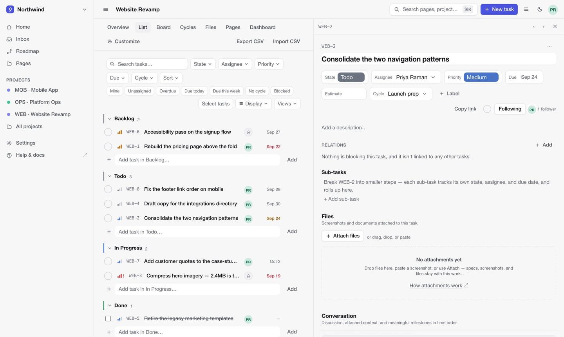The width and height of the screenshot is (564, 337).
Task: Toggle the status circle for WEB-1
Action: 108,147
